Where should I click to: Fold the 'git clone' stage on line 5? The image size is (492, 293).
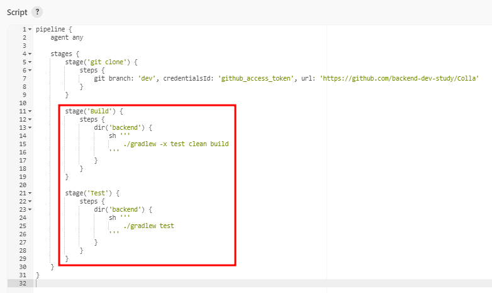pos(30,62)
